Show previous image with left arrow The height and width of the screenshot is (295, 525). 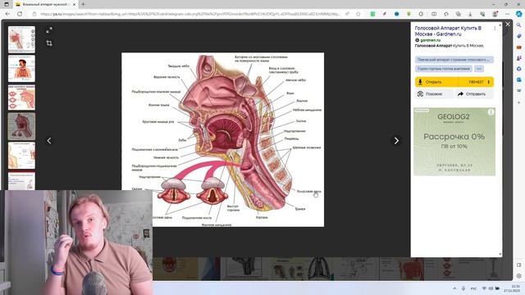point(49,141)
